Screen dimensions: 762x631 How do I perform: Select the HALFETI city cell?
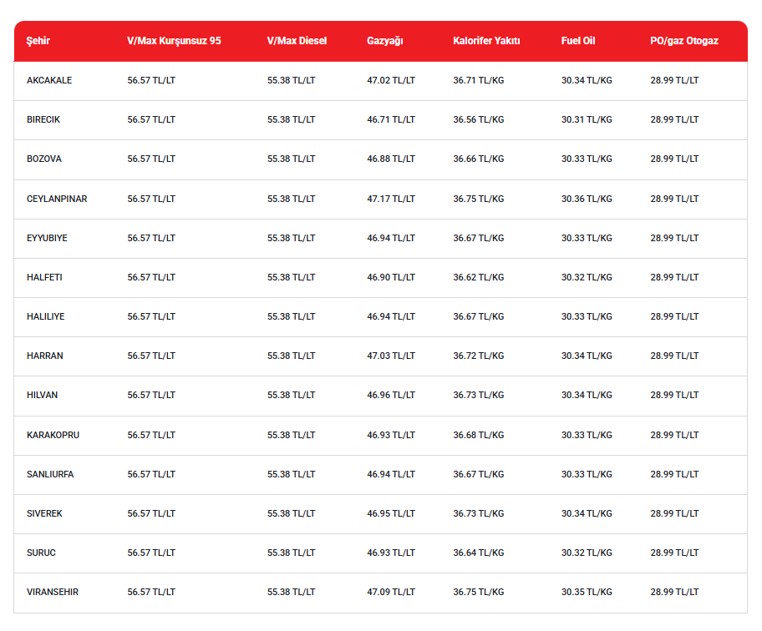tap(45, 278)
